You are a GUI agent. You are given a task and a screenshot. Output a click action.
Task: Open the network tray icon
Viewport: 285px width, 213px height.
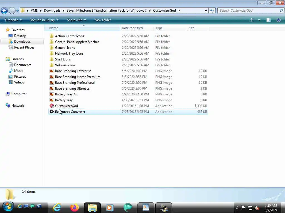(x=250, y=208)
